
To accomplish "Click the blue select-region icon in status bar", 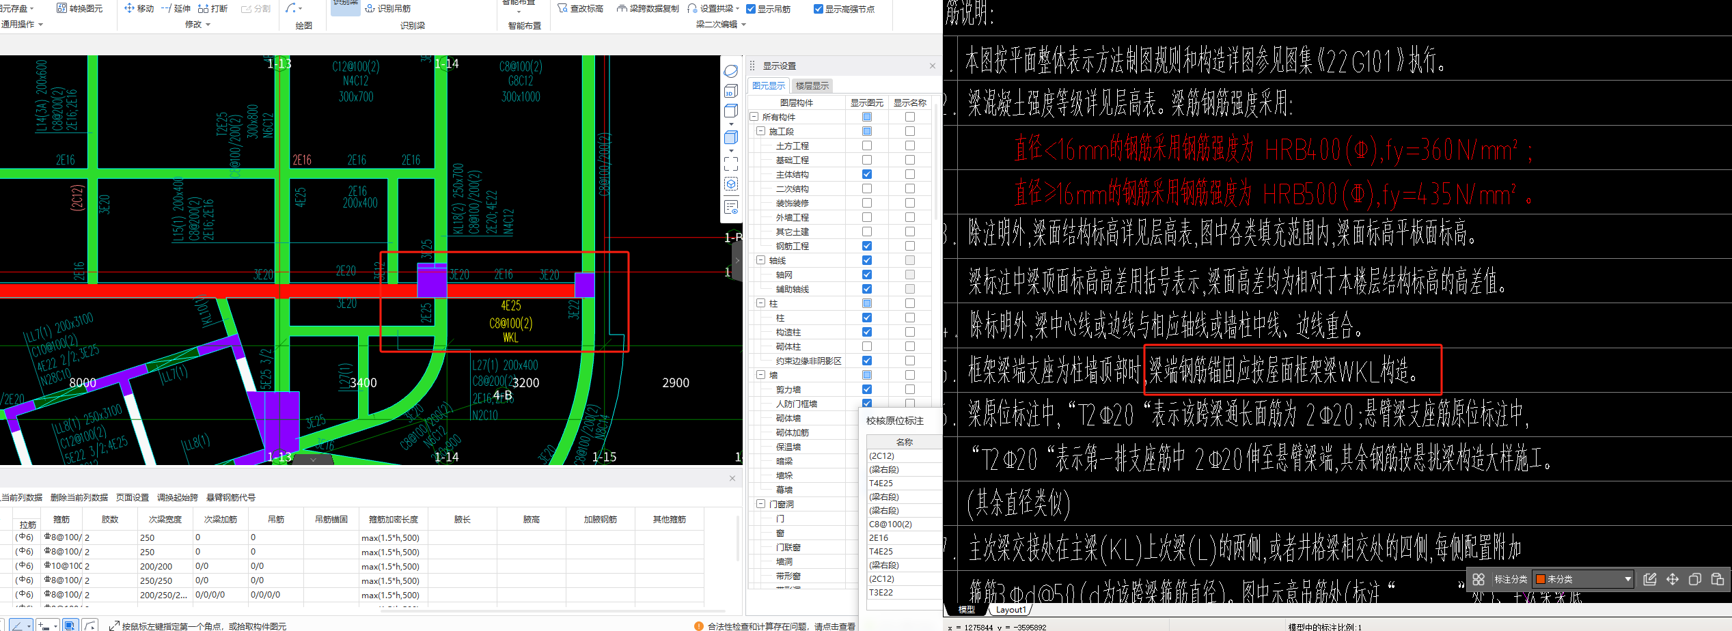I will coord(70,625).
